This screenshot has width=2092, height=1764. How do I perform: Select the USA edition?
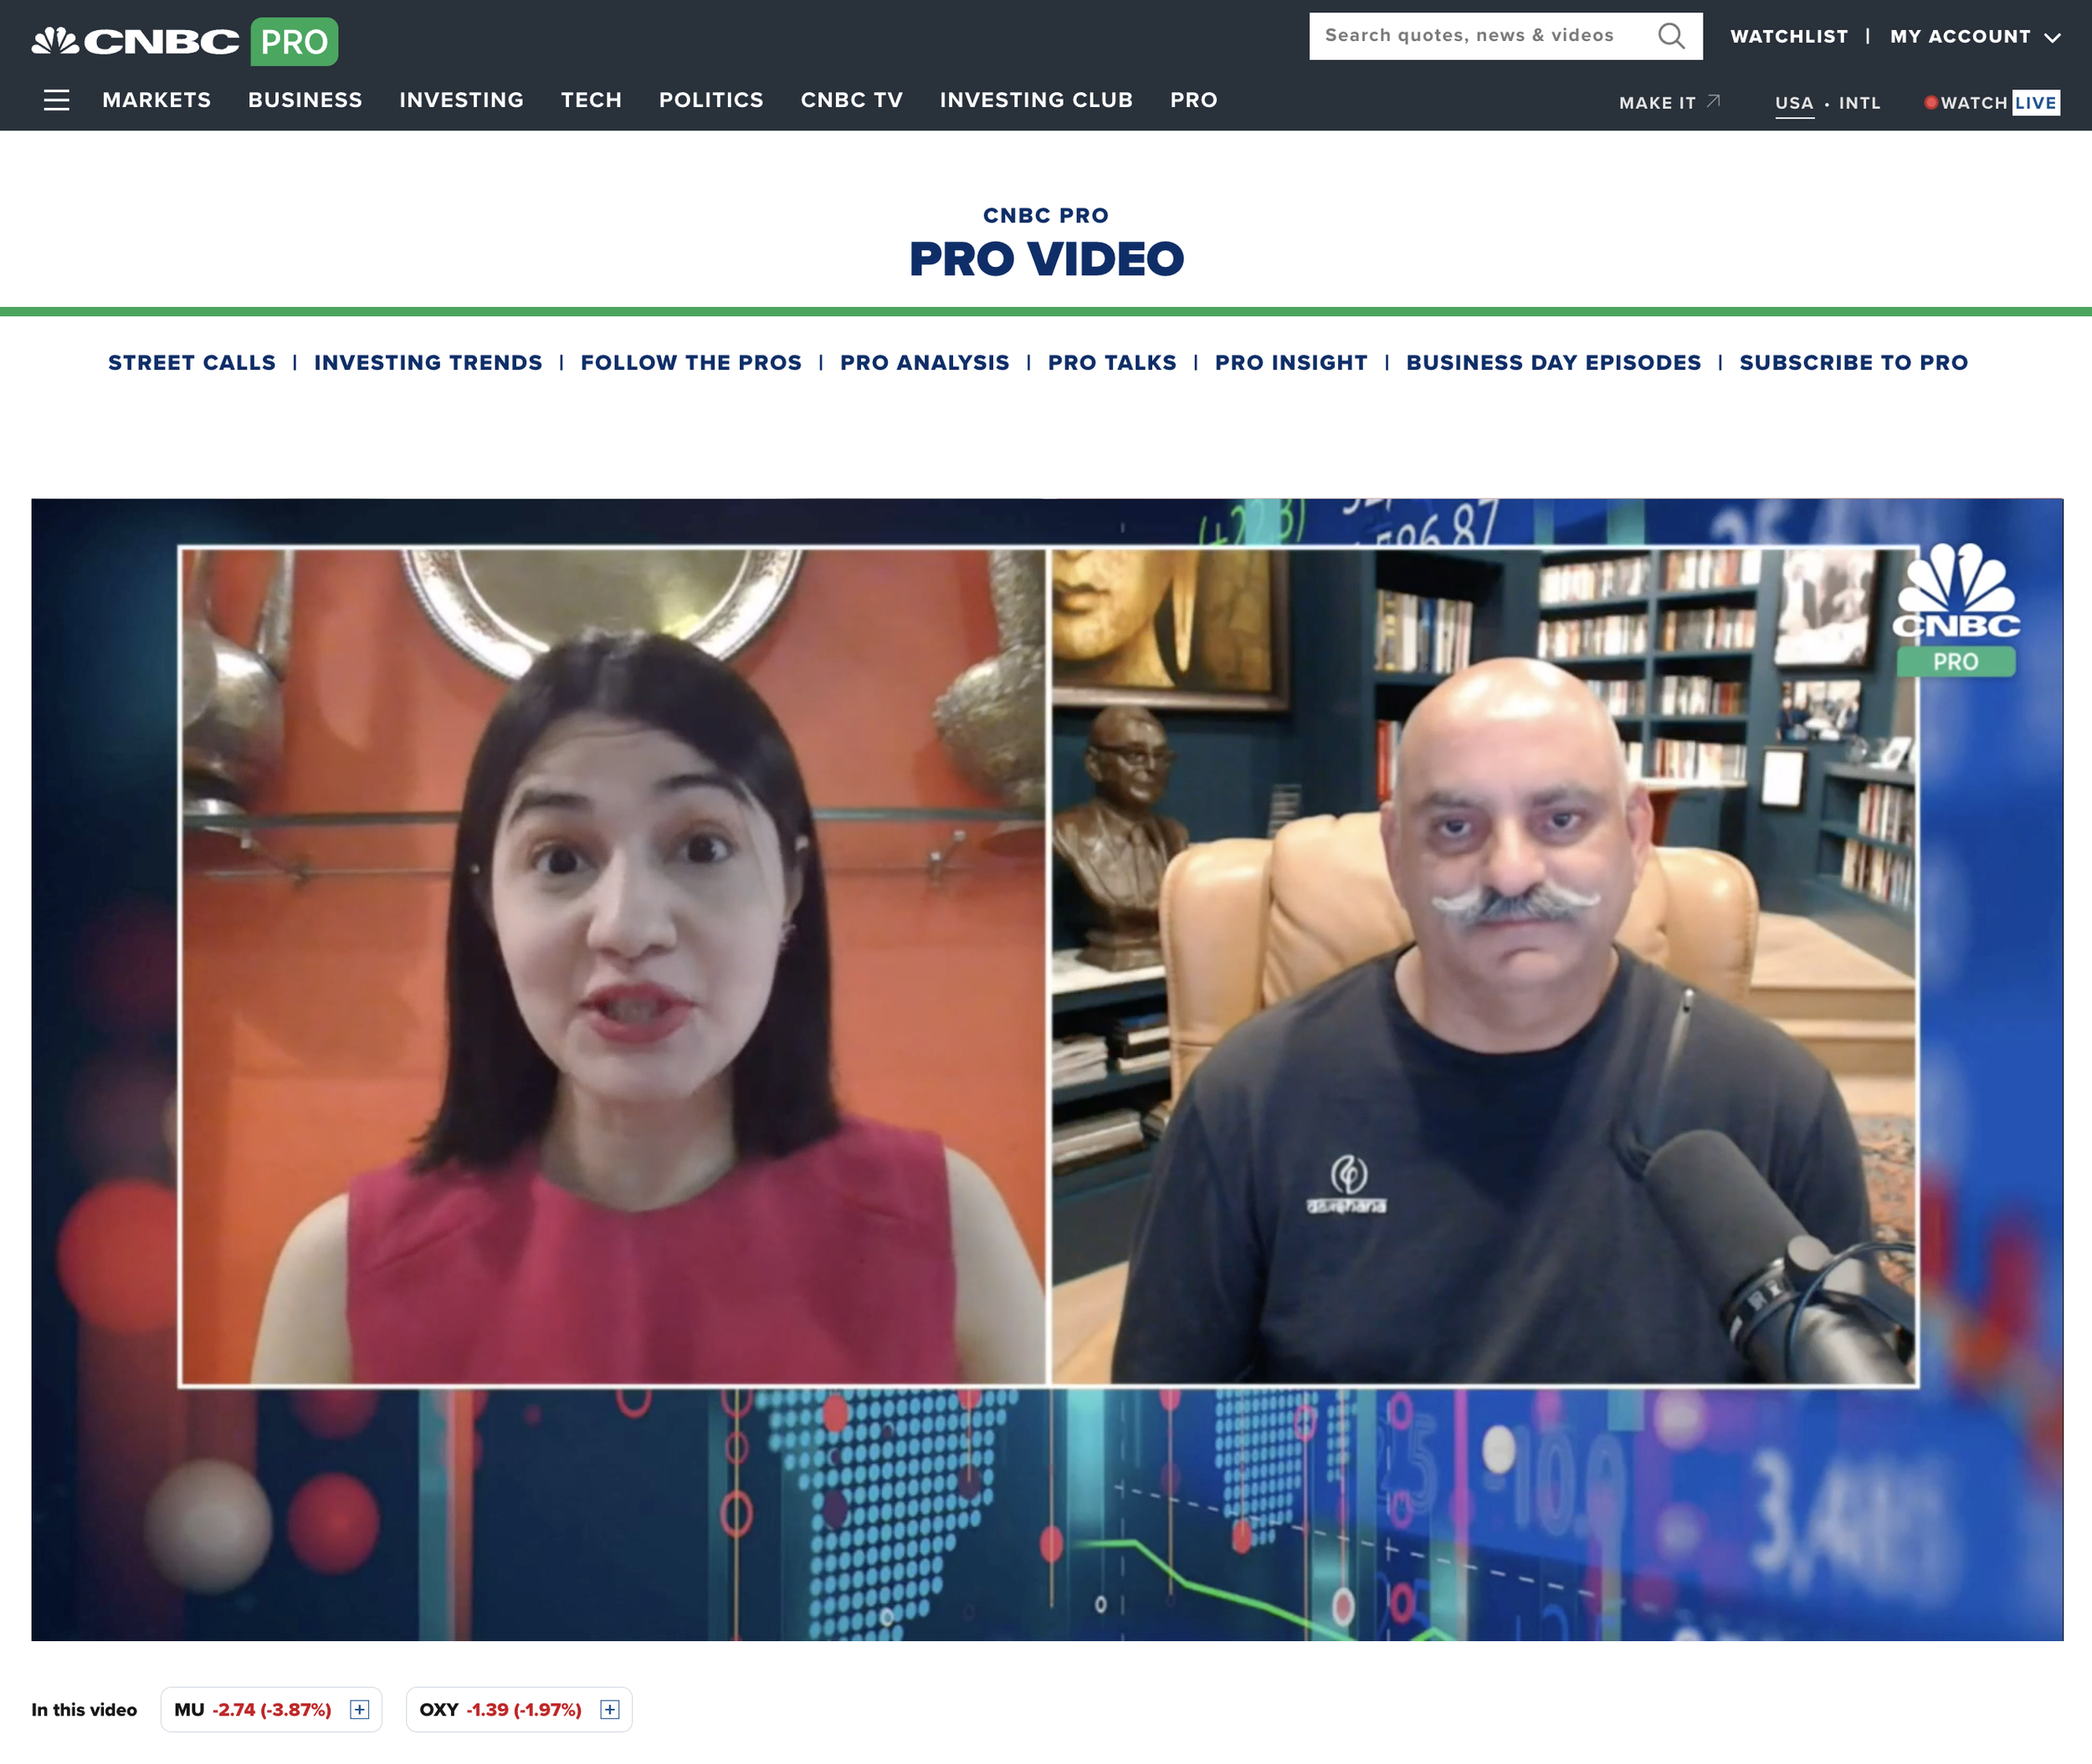point(1794,103)
